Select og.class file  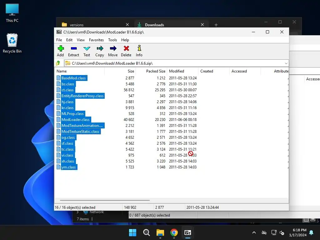[x=68, y=137]
